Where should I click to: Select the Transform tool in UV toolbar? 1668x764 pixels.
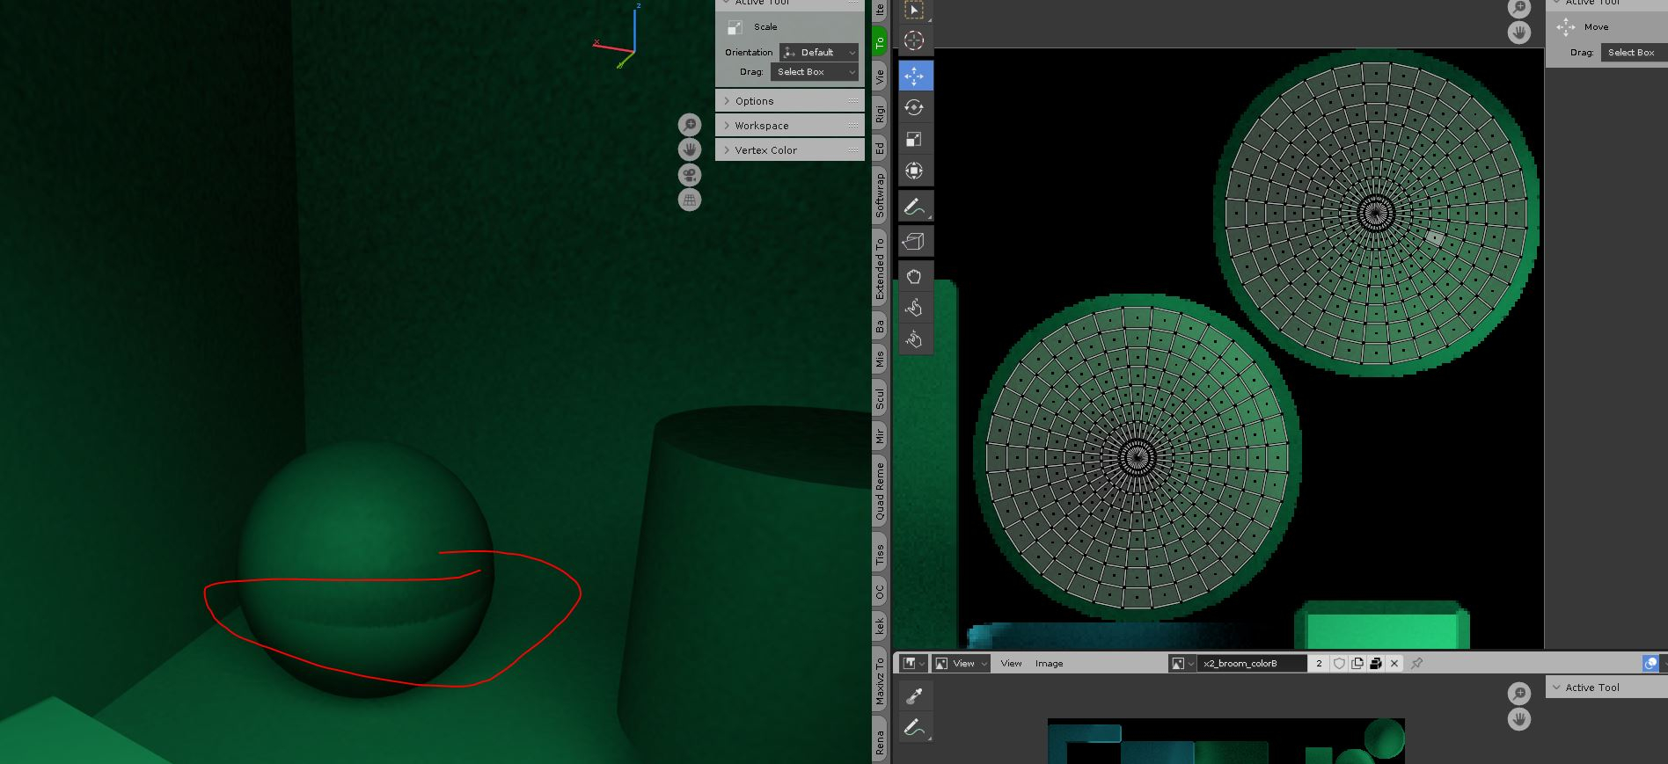click(x=914, y=171)
